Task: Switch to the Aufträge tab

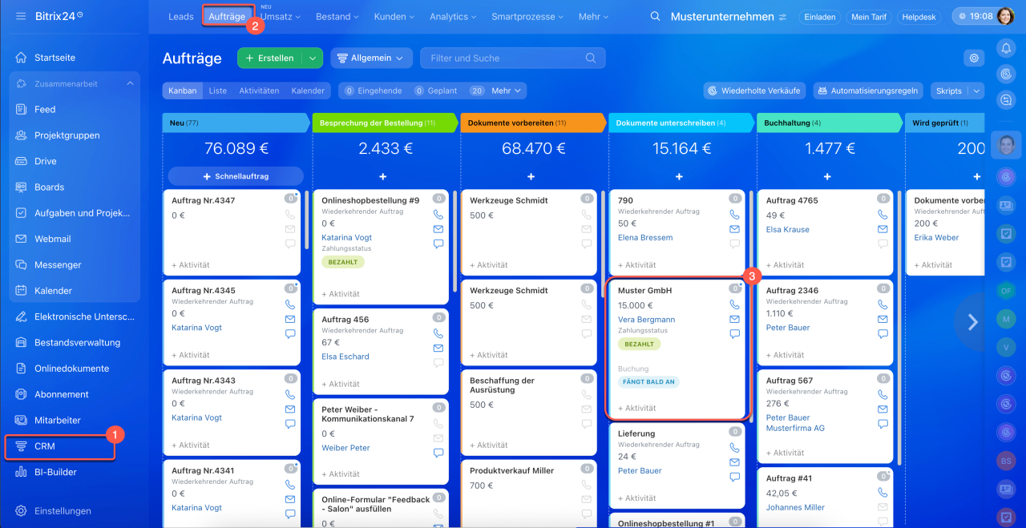Action: 227,17
